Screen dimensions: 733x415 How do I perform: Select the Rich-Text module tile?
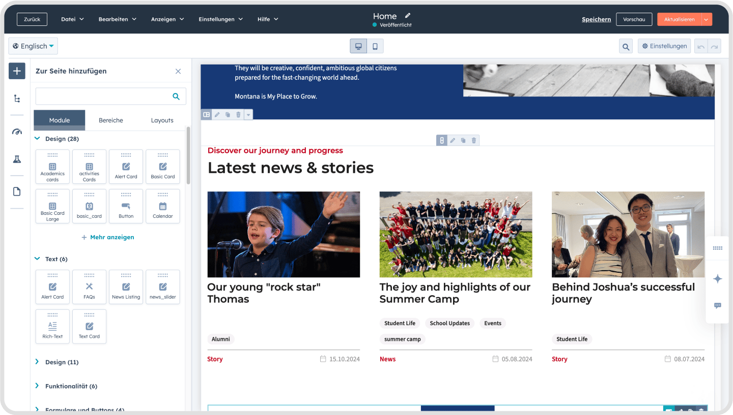[52, 327]
